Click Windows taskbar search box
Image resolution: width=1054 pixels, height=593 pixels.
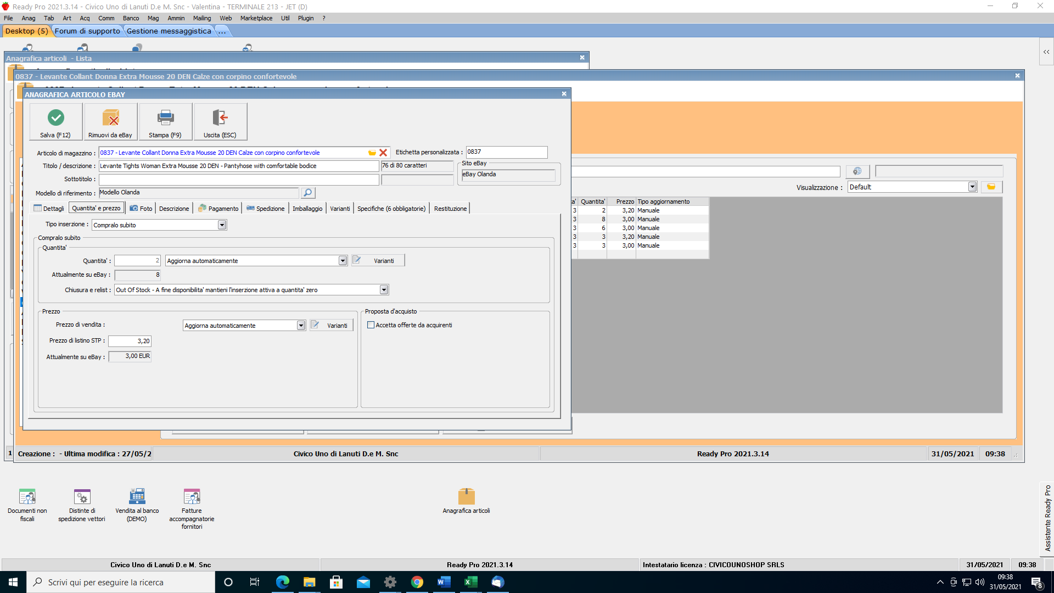pyautogui.click(x=121, y=582)
